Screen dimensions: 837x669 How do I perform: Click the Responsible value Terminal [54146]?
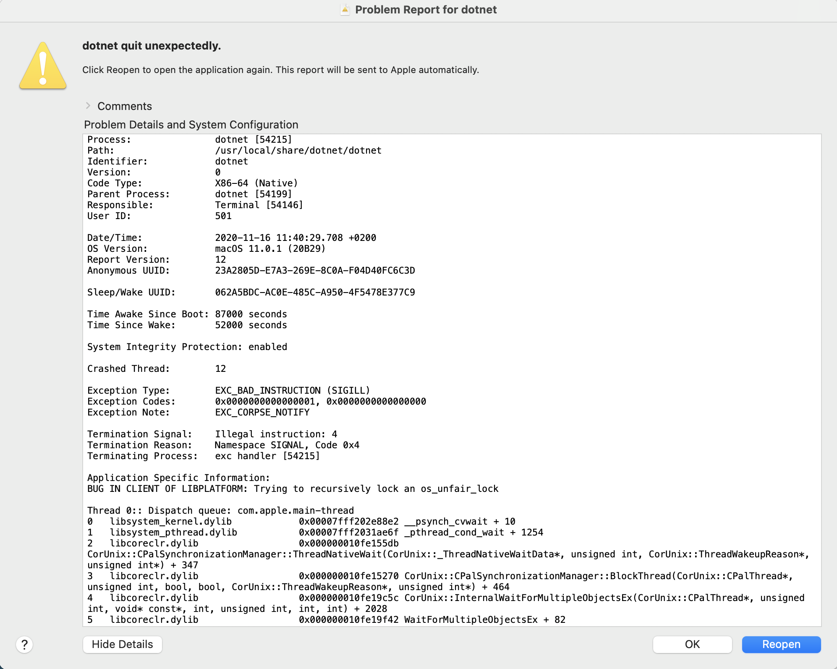[x=259, y=205]
